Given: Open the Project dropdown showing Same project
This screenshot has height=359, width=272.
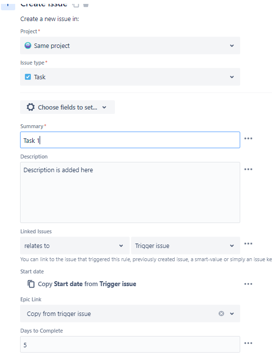Looking at the screenshot, I should 130,45.
